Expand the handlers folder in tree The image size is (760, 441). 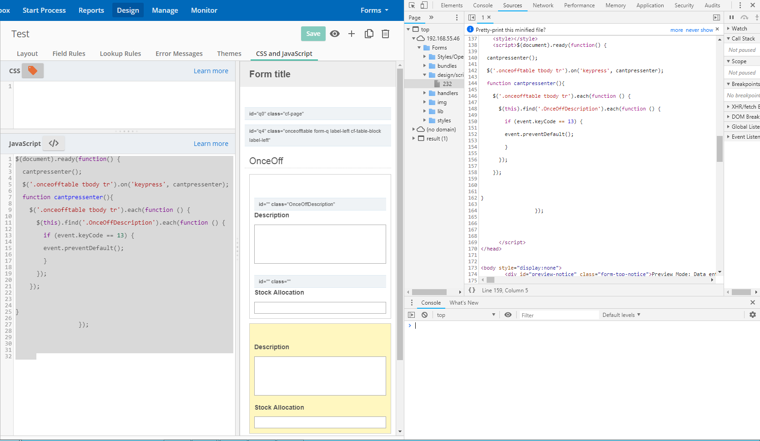tap(425, 93)
